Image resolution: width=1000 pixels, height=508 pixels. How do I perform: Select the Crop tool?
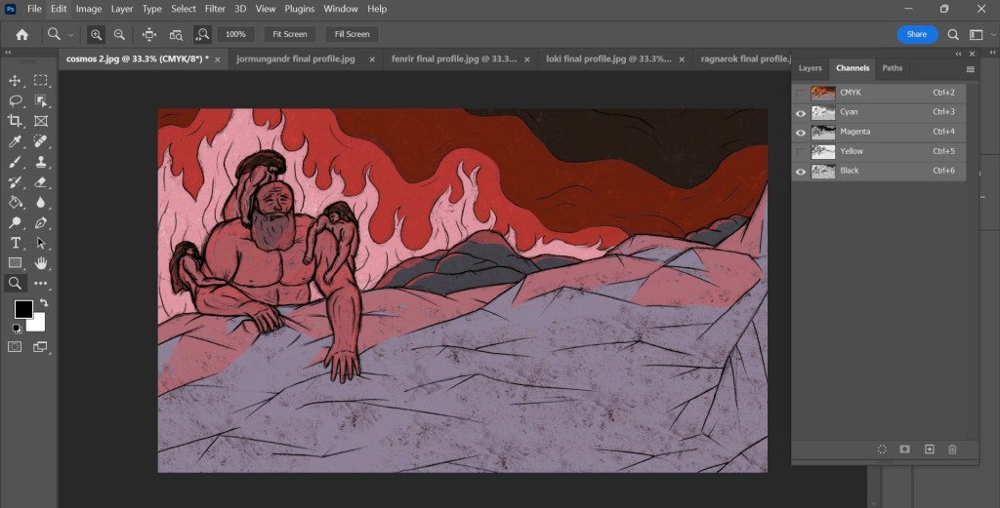(16, 121)
